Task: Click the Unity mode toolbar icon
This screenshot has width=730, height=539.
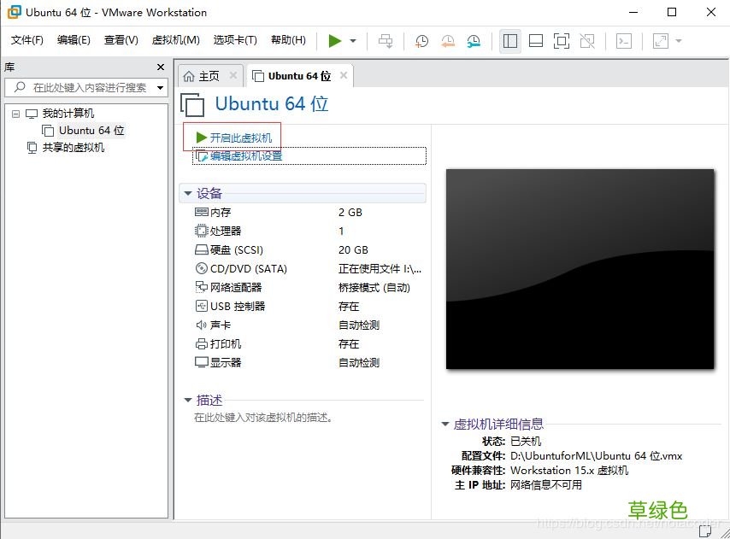Action: click(587, 41)
